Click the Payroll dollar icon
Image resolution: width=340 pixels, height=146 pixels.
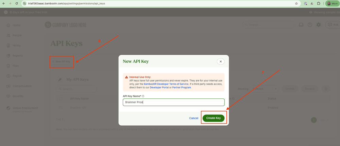pyautogui.click(x=8, y=76)
